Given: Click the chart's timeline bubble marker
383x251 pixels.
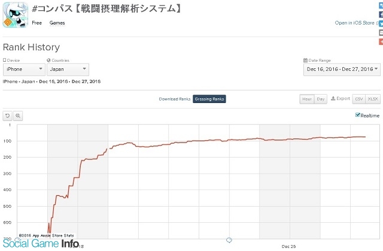Looking at the screenshot, I should (229, 240).
